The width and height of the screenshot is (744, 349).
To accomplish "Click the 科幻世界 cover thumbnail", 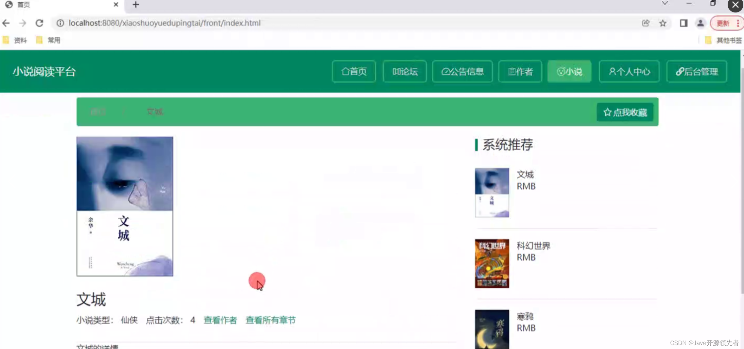I will (x=492, y=264).
